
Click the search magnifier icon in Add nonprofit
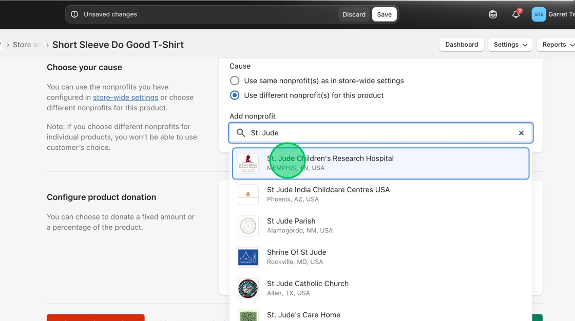coord(241,133)
